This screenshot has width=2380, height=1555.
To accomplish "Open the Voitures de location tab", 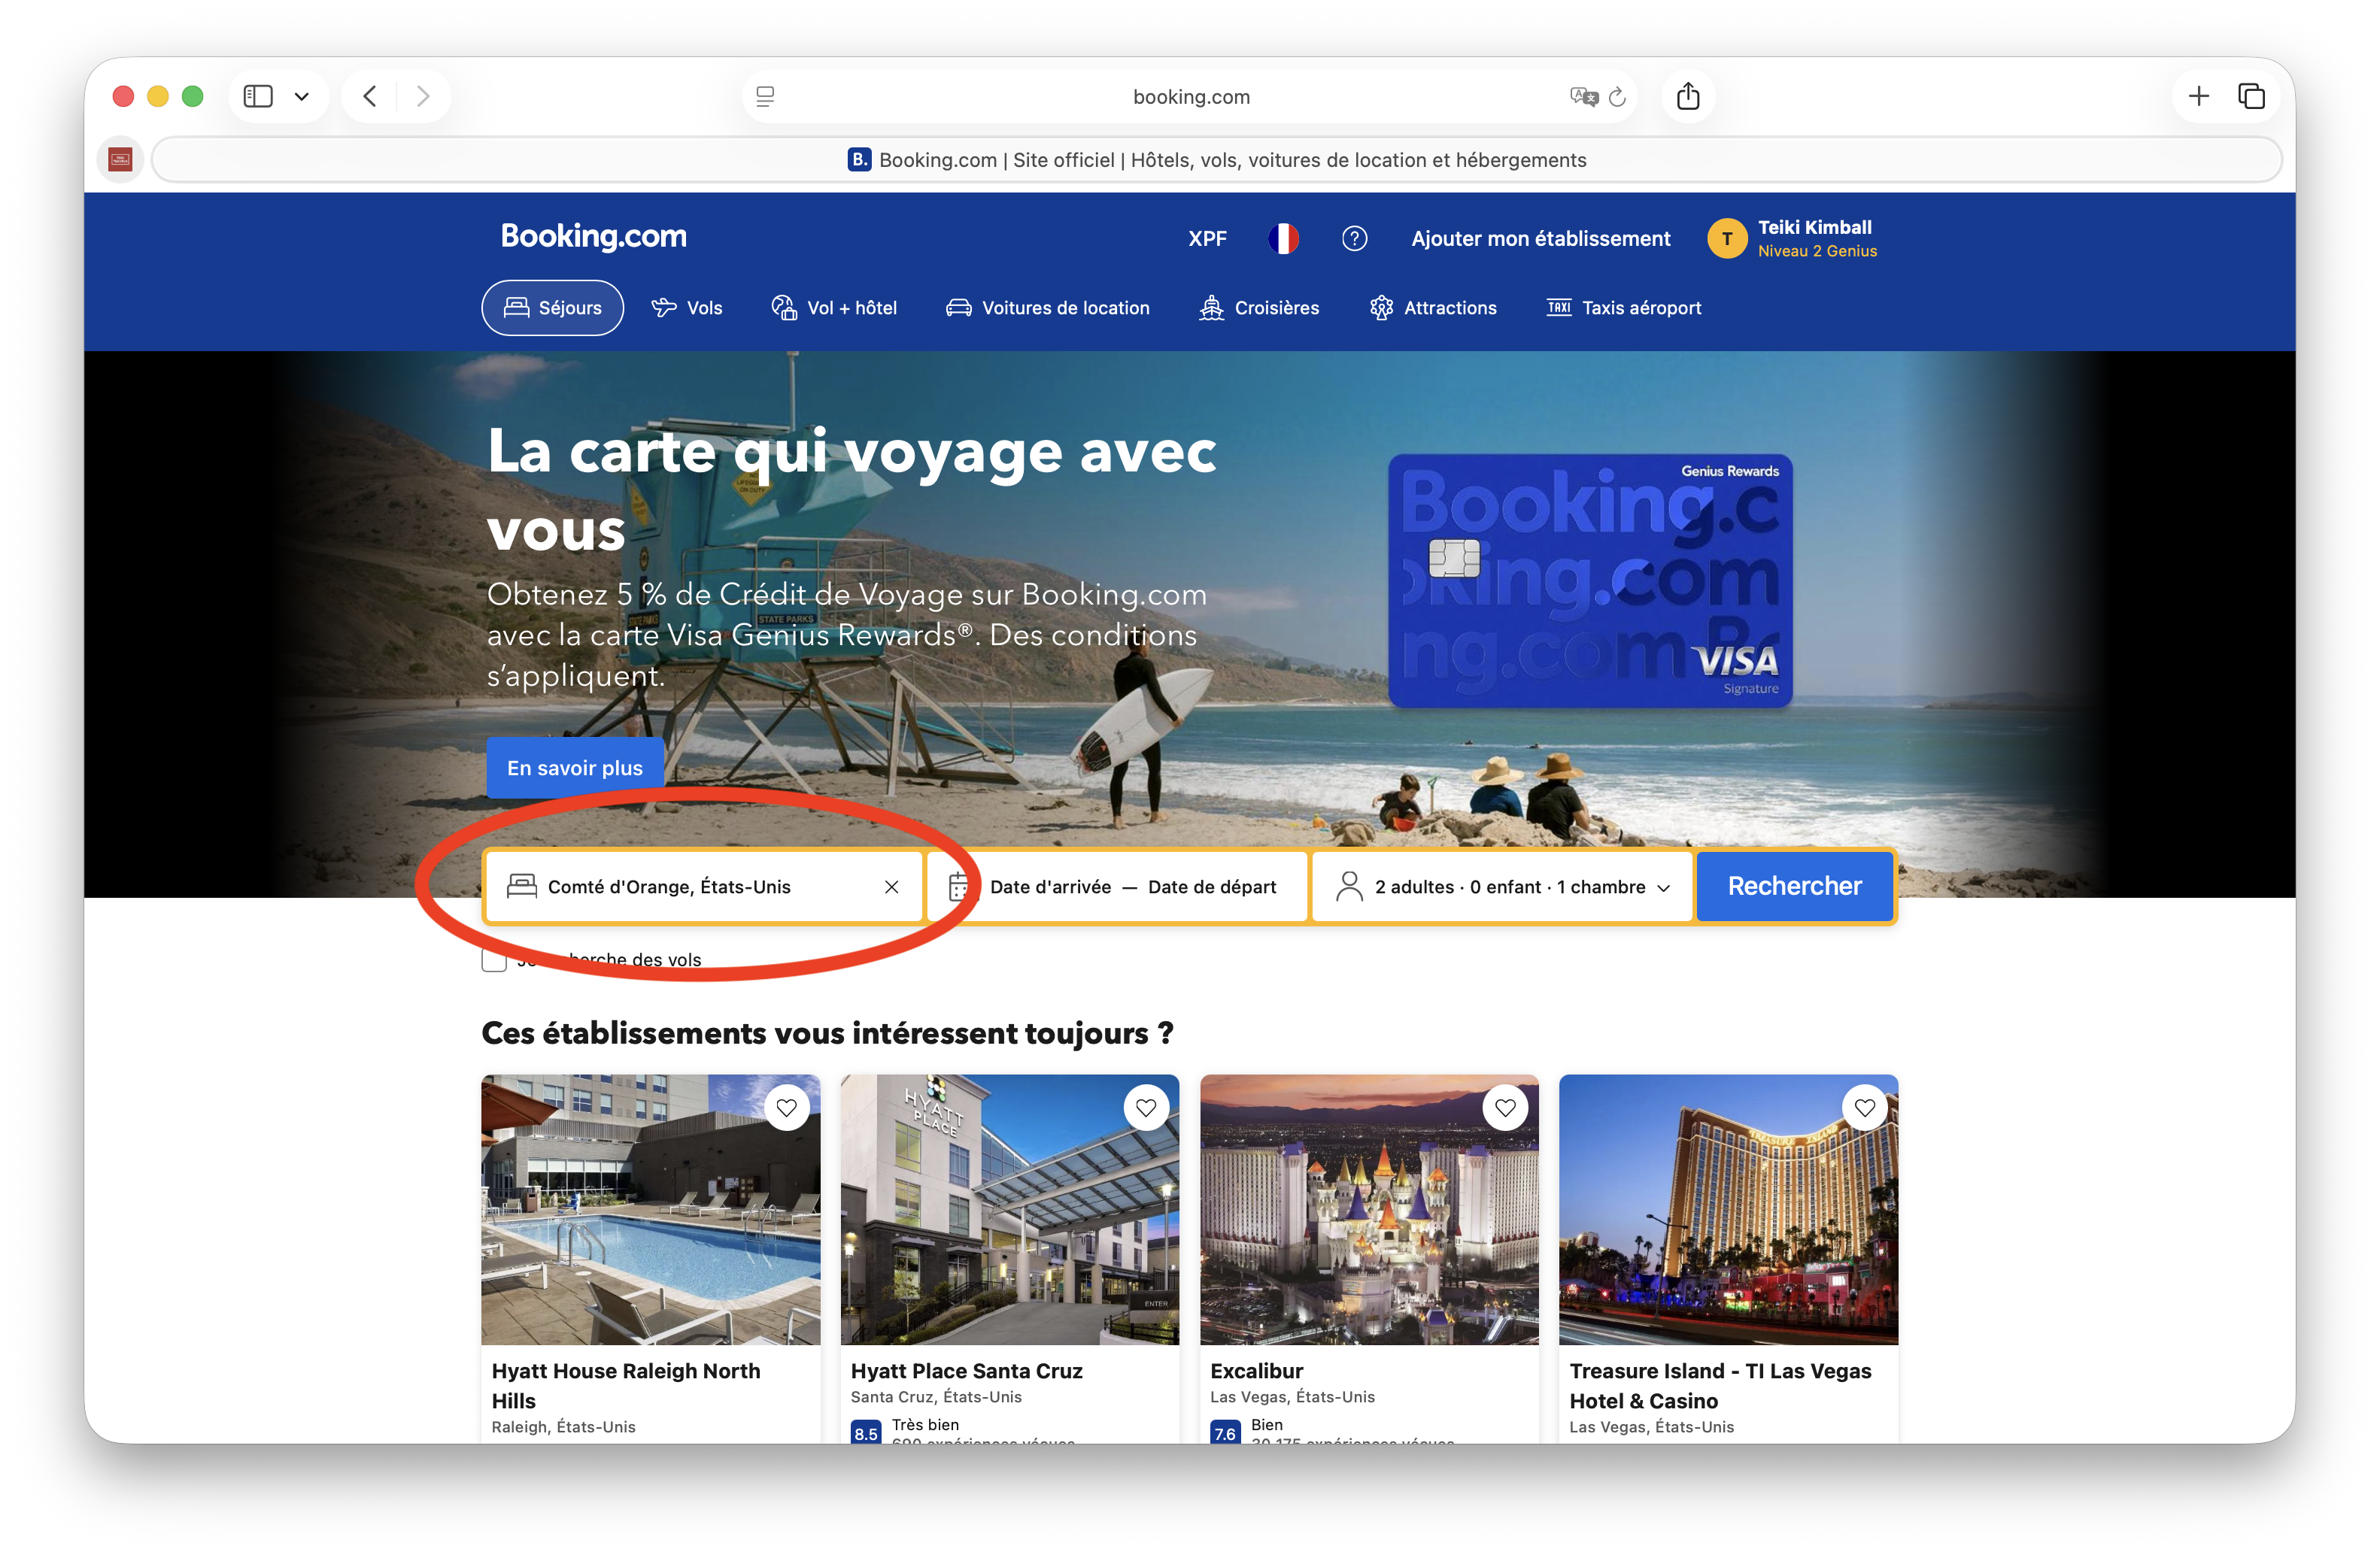I will point(1047,308).
